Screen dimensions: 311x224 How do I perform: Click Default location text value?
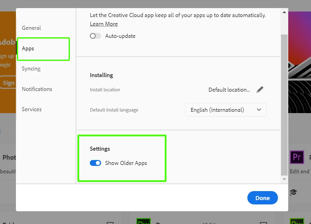click(229, 90)
